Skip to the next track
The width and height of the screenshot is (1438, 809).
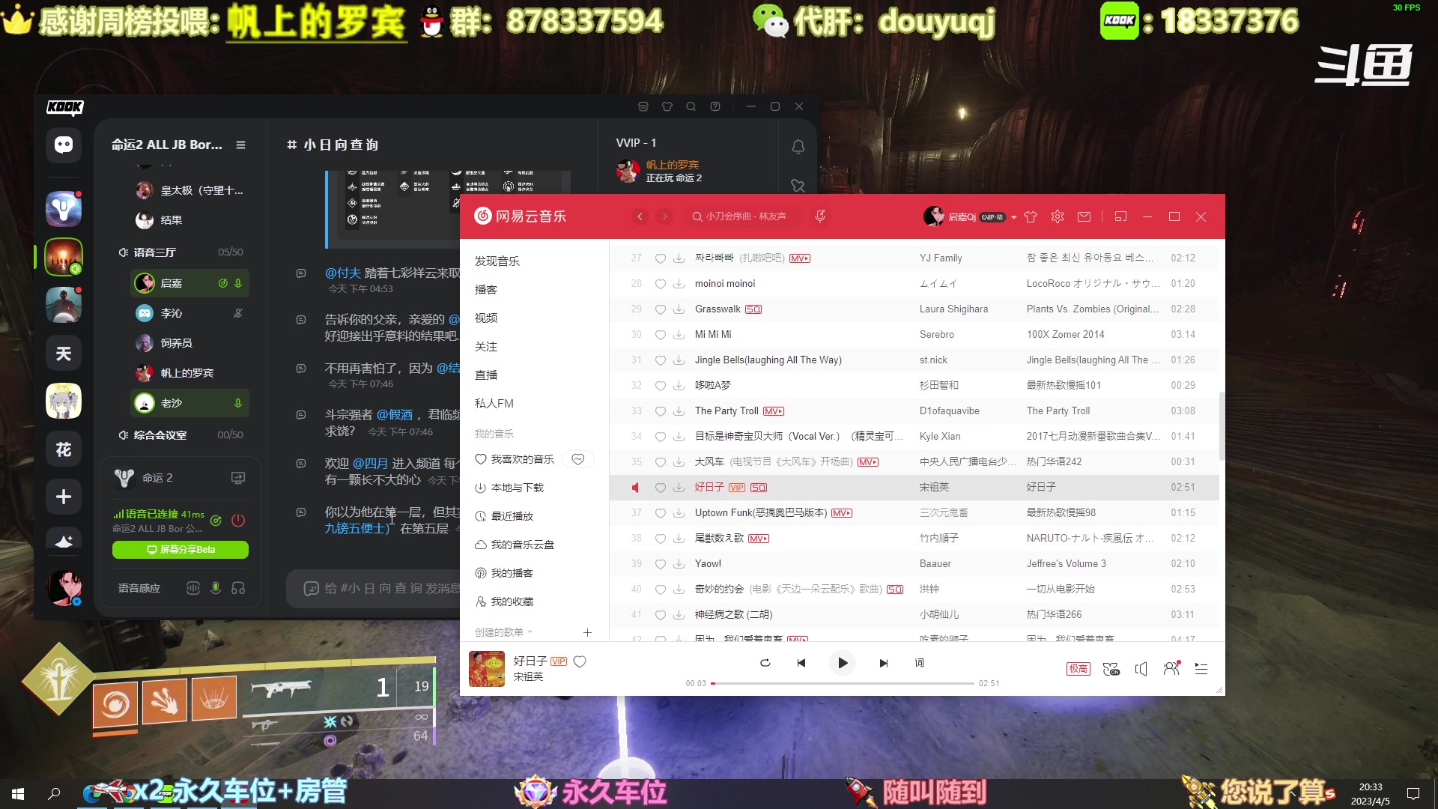(884, 663)
